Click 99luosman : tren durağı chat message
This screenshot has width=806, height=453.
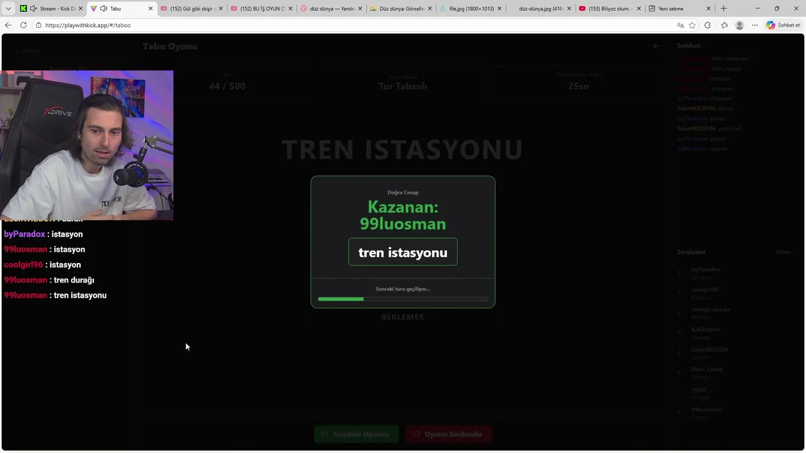pos(49,280)
